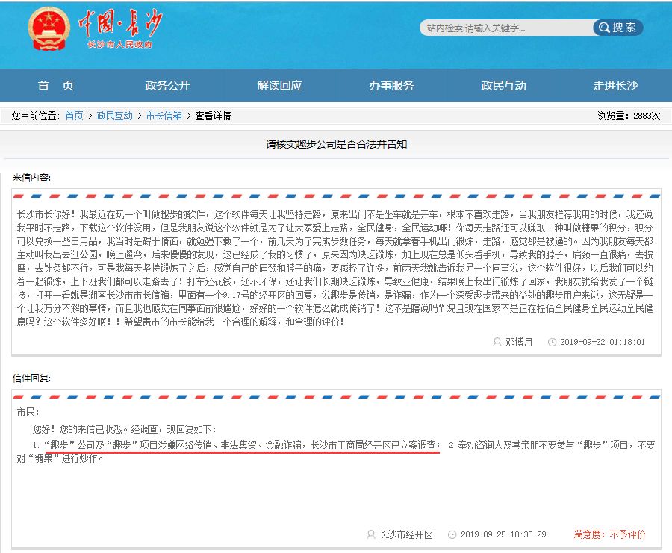The image size is (672, 553).
Task: Click the user icon beside 邓博月
Action: click(x=497, y=342)
